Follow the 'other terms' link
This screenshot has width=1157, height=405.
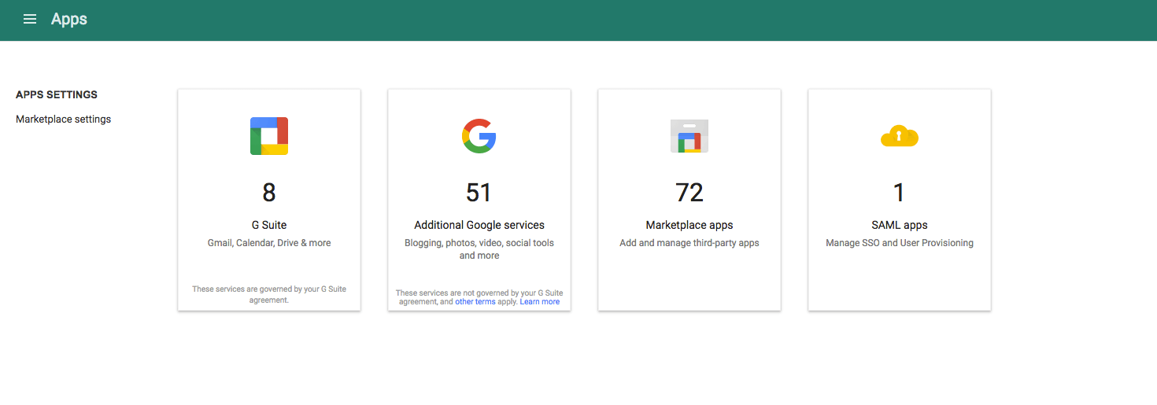(x=475, y=302)
